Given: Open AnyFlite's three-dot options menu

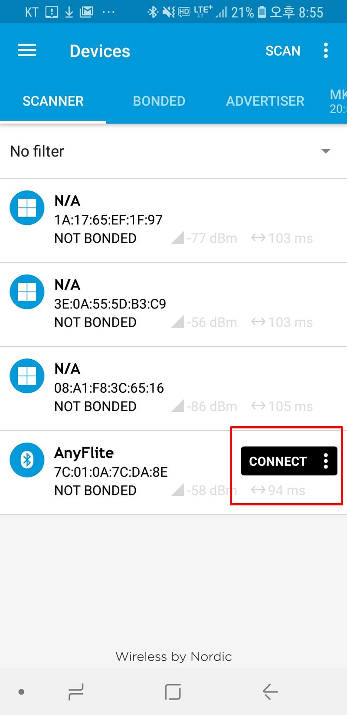Looking at the screenshot, I should [326, 461].
